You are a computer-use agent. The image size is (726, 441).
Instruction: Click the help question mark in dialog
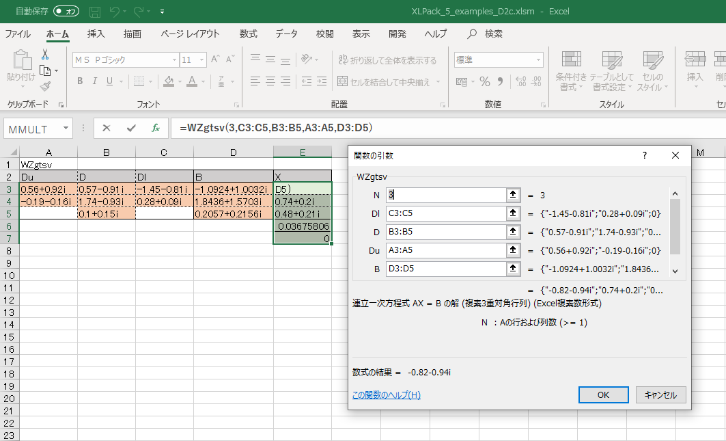pos(644,155)
